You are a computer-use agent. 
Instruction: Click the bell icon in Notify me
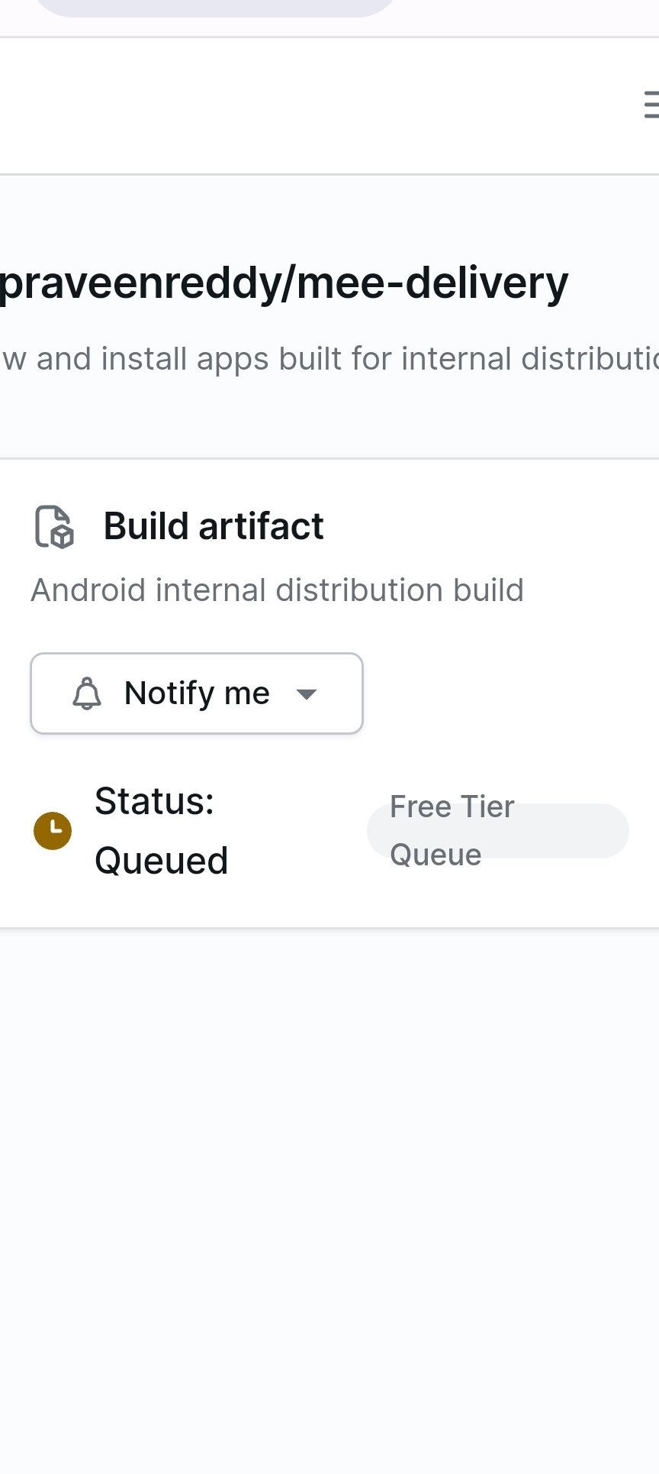tap(87, 693)
